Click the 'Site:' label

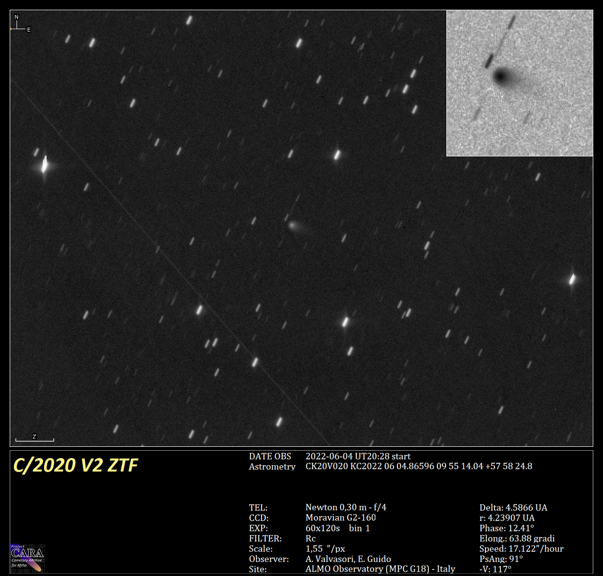[258, 569]
